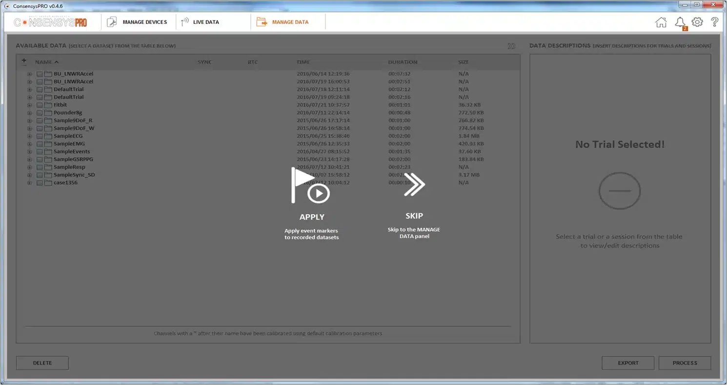The image size is (727, 385).
Task: Click the Skip double-chevron icon
Action: pos(414,185)
